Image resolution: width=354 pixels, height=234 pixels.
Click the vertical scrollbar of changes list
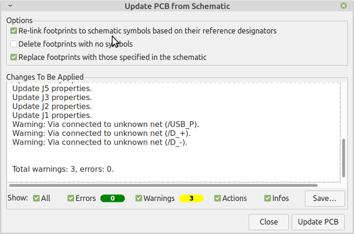tap(344, 158)
